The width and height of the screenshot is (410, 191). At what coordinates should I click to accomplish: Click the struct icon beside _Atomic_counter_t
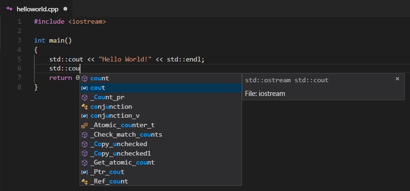[x=85, y=125]
